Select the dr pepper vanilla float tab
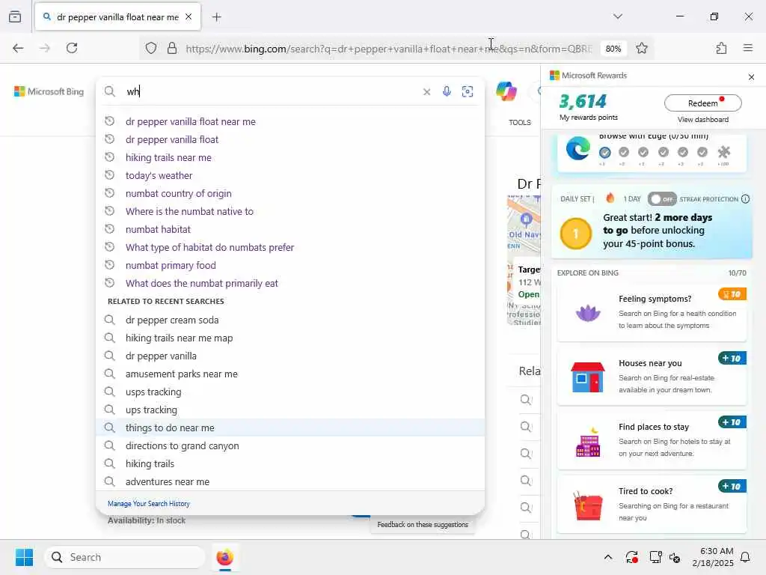This screenshot has height=575, width=766. [117, 17]
